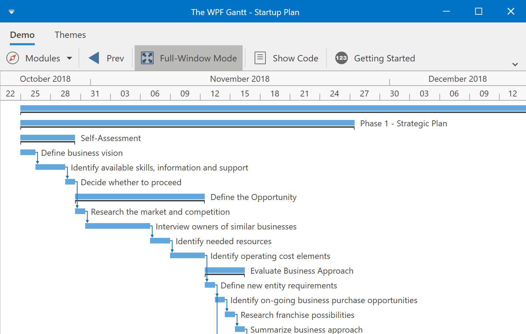
Task: Click the small chevron icon in the title bar
Action: click(12, 11)
